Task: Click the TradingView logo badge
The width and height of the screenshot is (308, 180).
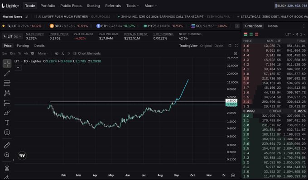Action: click(x=22, y=156)
